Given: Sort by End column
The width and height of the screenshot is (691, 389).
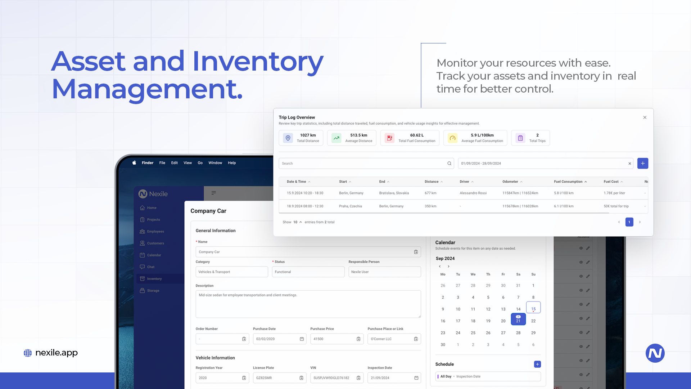Looking at the screenshot, I should [384, 182].
